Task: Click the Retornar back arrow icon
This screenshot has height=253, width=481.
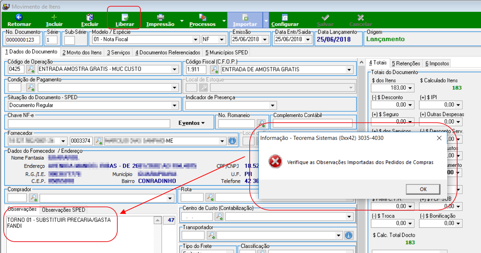Action: [x=19, y=17]
